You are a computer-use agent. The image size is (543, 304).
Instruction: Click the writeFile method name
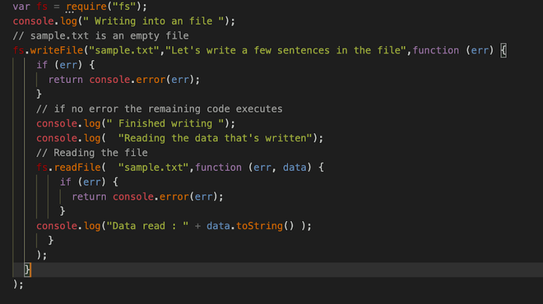click(x=57, y=50)
